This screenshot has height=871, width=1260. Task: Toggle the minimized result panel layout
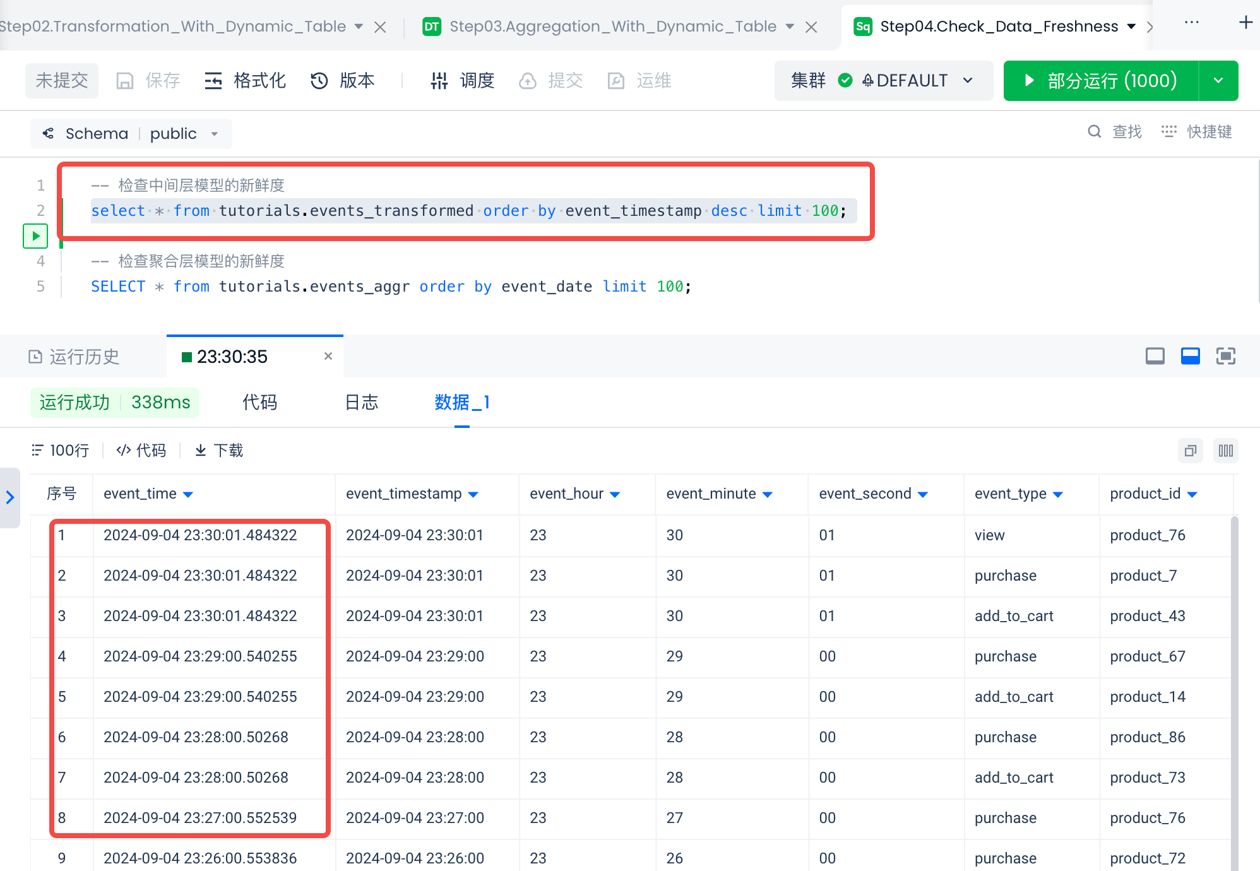point(1155,357)
